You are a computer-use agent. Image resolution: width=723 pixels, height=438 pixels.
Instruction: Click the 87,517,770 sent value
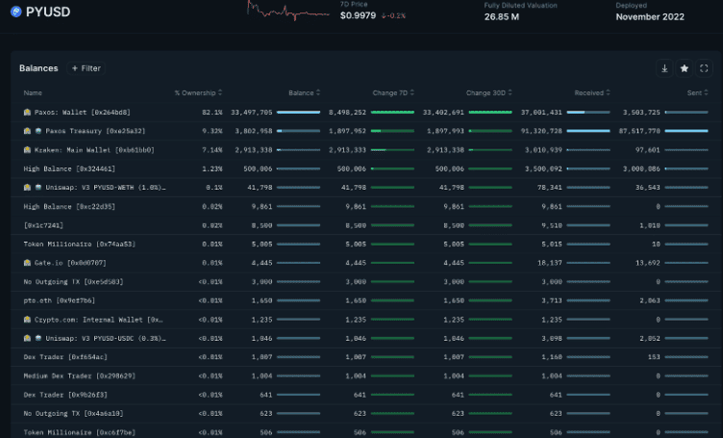tap(639, 131)
